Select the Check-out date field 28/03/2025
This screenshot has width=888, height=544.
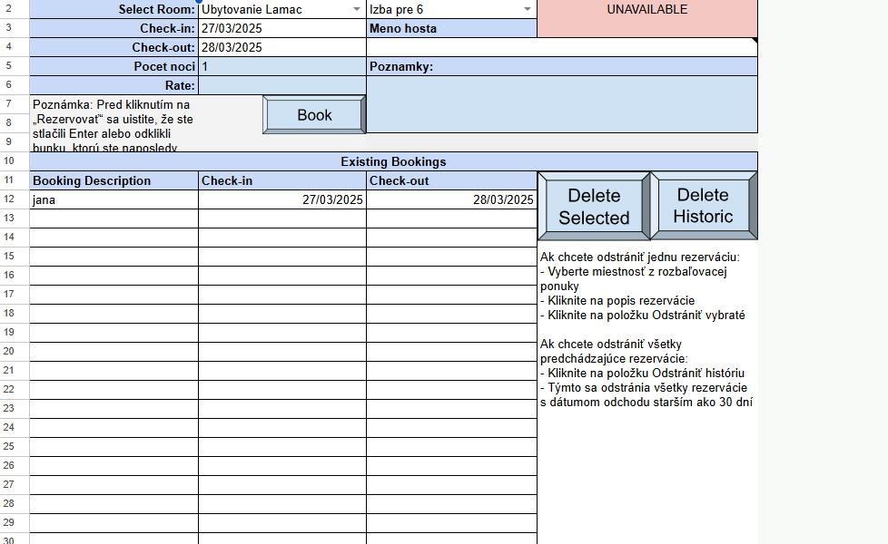(x=281, y=48)
